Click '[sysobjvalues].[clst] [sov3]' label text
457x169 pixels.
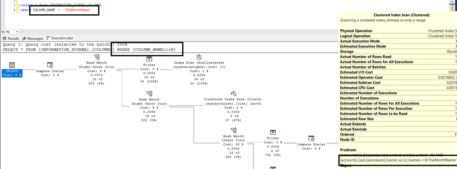point(233,104)
